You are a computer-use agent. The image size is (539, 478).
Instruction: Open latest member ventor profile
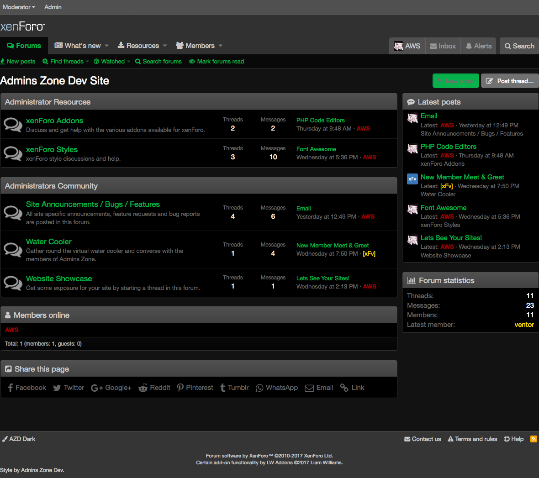[524, 325]
